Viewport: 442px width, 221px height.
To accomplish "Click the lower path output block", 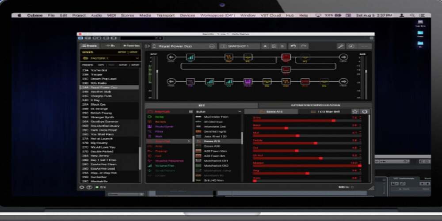I will tap(343, 81).
